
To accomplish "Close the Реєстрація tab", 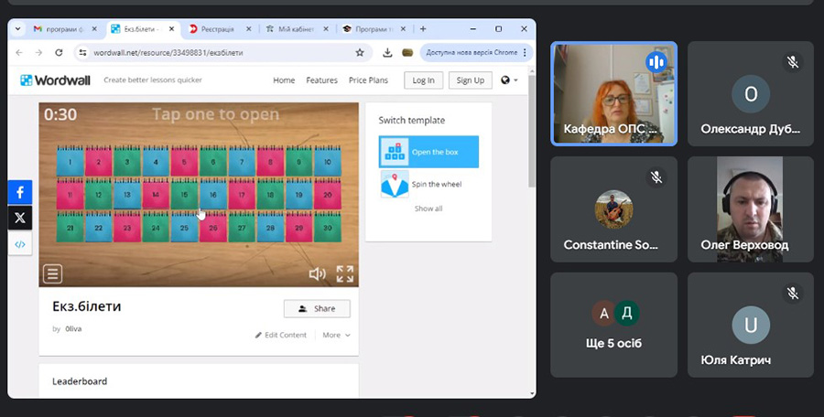I will click(x=248, y=29).
